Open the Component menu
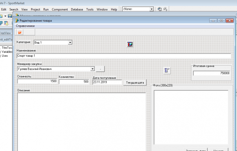The image size is (237, 151). tap(60, 9)
